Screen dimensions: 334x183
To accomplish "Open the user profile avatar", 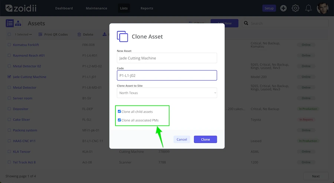I will (x=322, y=8).
